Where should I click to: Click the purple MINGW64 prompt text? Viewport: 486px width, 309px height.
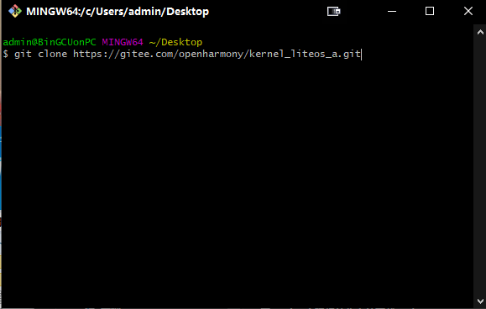123,42
